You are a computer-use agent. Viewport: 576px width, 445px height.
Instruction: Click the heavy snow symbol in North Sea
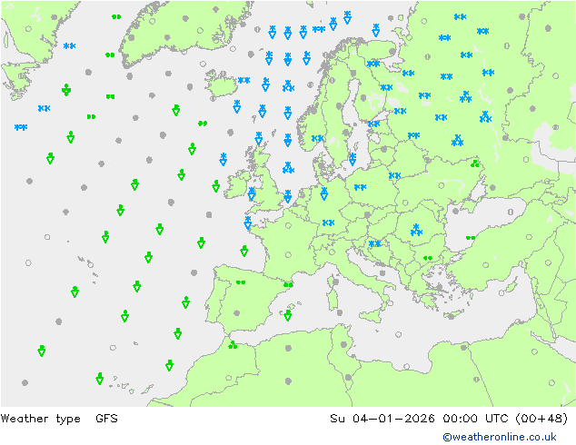click(x=288, y=168)
